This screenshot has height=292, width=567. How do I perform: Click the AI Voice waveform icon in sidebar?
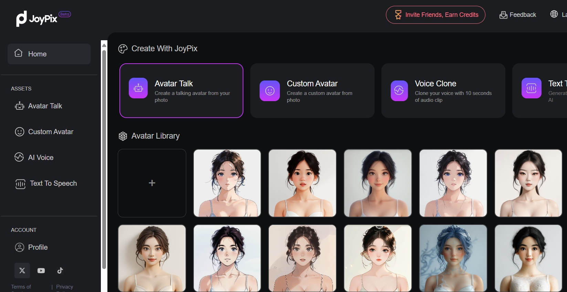tap(19, 158)
